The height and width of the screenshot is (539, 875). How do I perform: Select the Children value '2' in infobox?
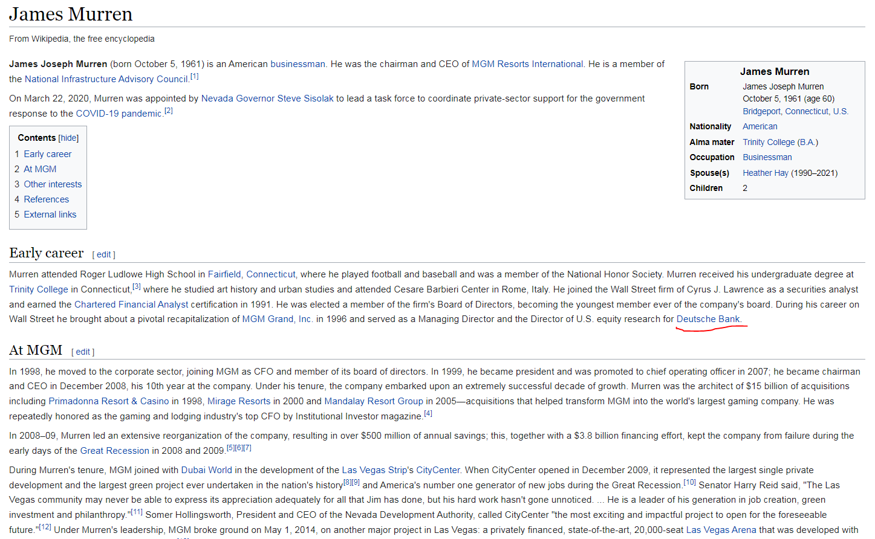pos(745,188)
